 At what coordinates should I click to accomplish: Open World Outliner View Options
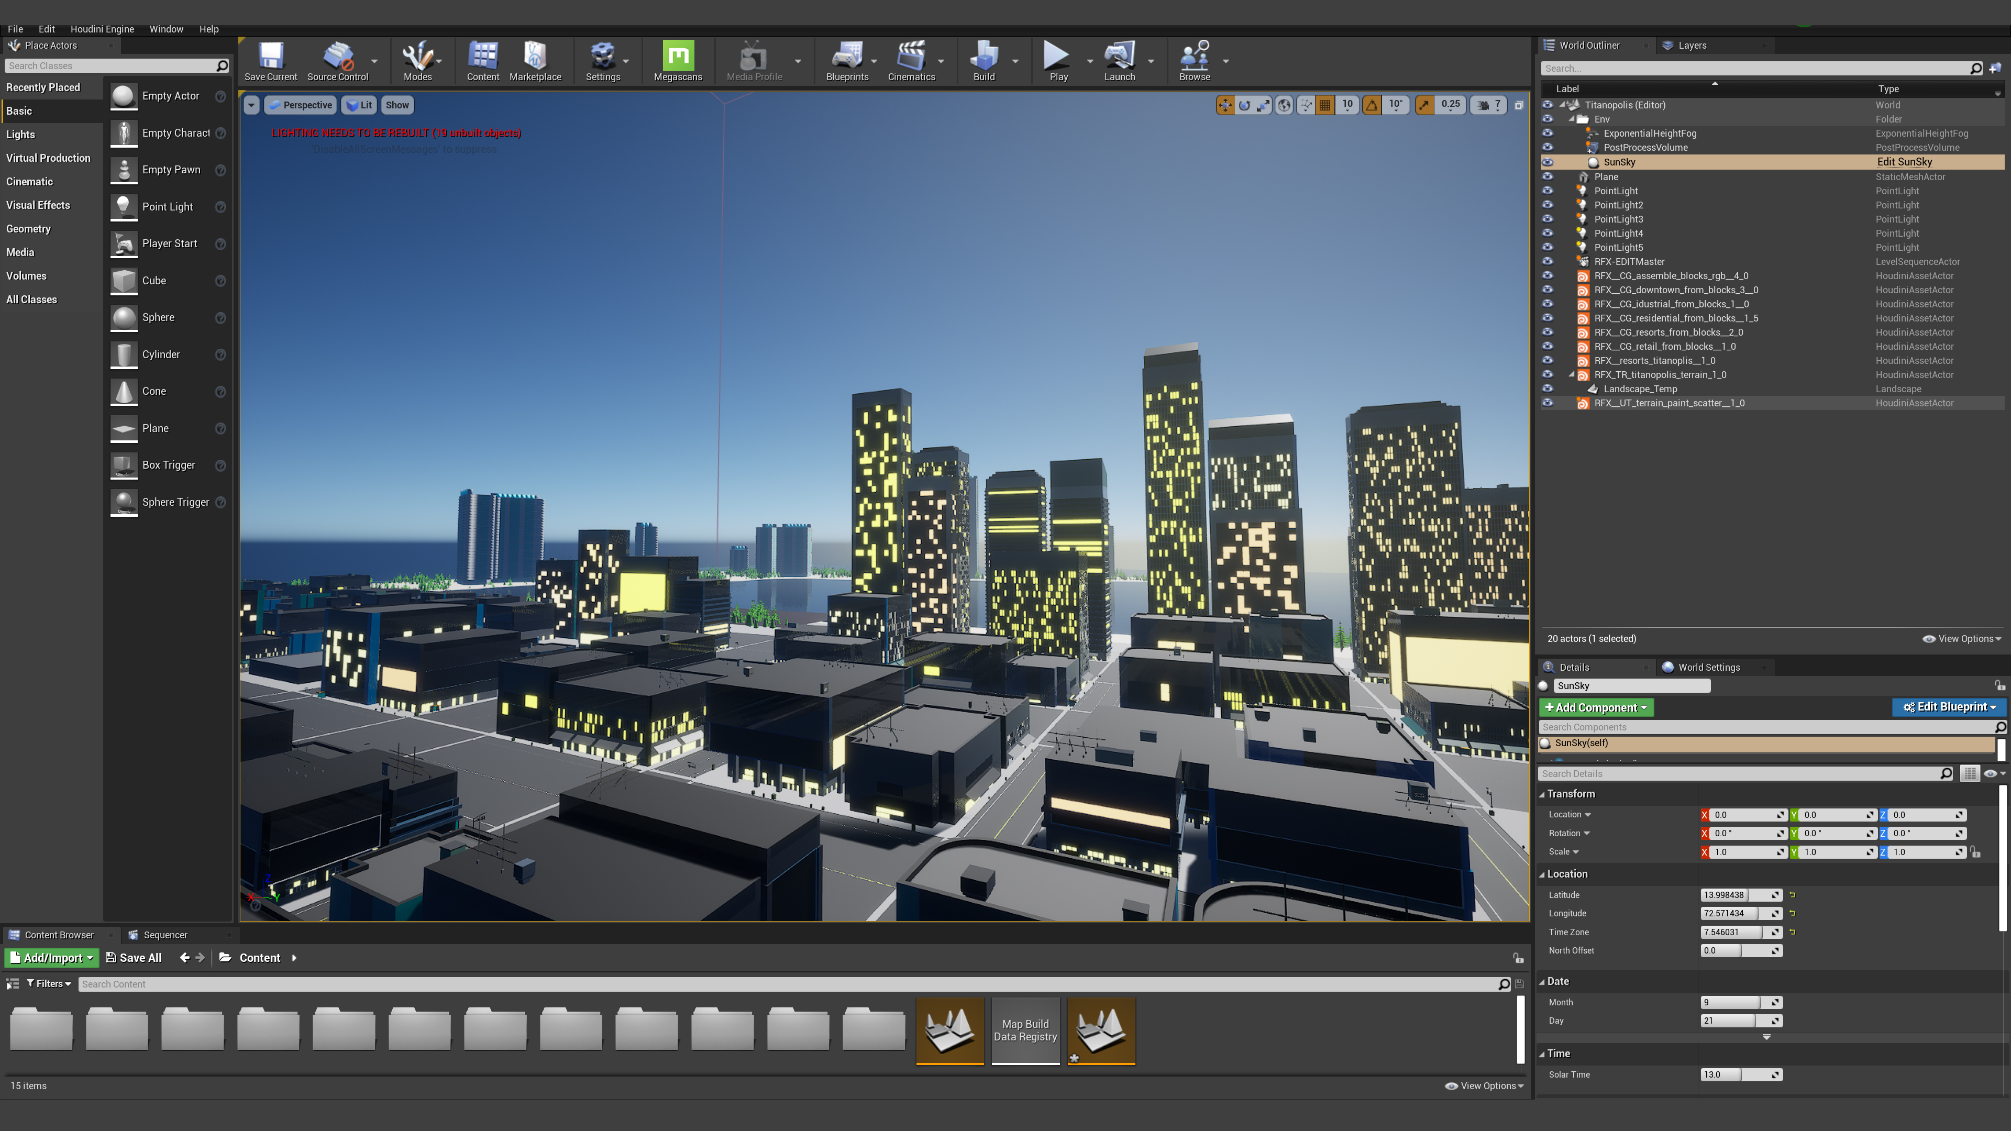point(1962,638)
